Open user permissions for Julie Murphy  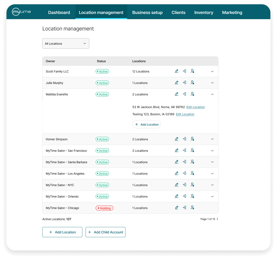click(192, 83)
